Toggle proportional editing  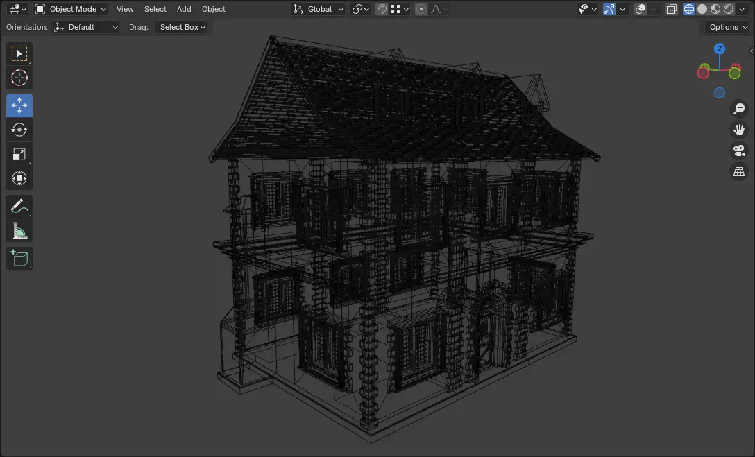tap(421, 9)
